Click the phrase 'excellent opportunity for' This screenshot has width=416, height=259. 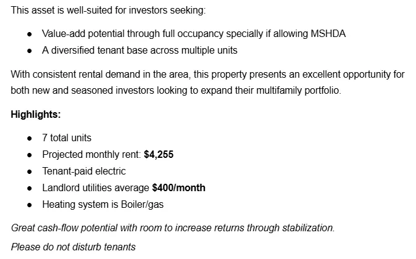353,74
